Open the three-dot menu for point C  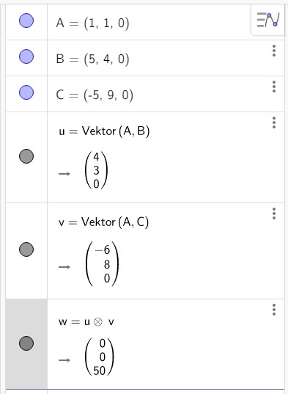274,87
